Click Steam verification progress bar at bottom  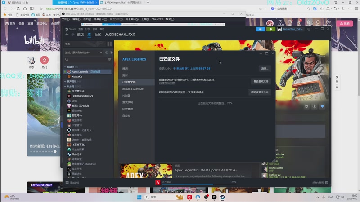pyautogui.click(x=199, y=184)
